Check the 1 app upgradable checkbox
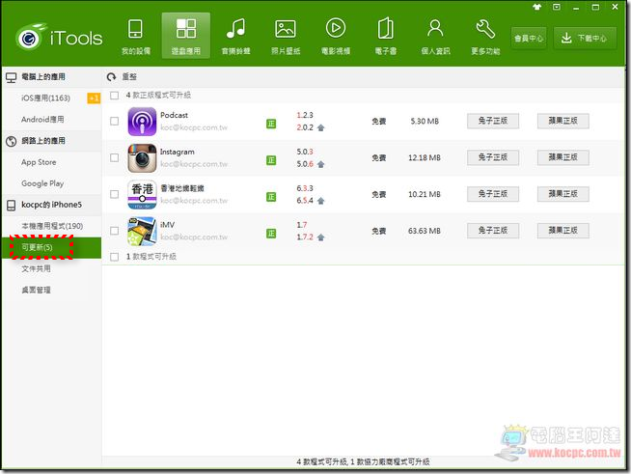 (x=114, y=257)
